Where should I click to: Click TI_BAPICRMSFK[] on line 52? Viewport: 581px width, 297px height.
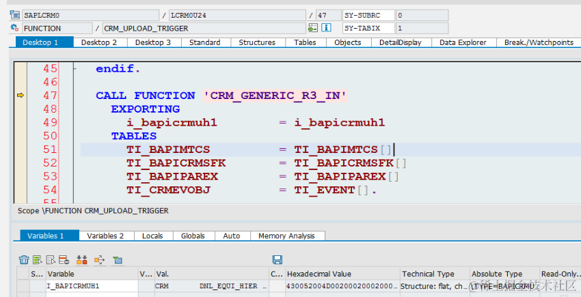click(350, 163)
